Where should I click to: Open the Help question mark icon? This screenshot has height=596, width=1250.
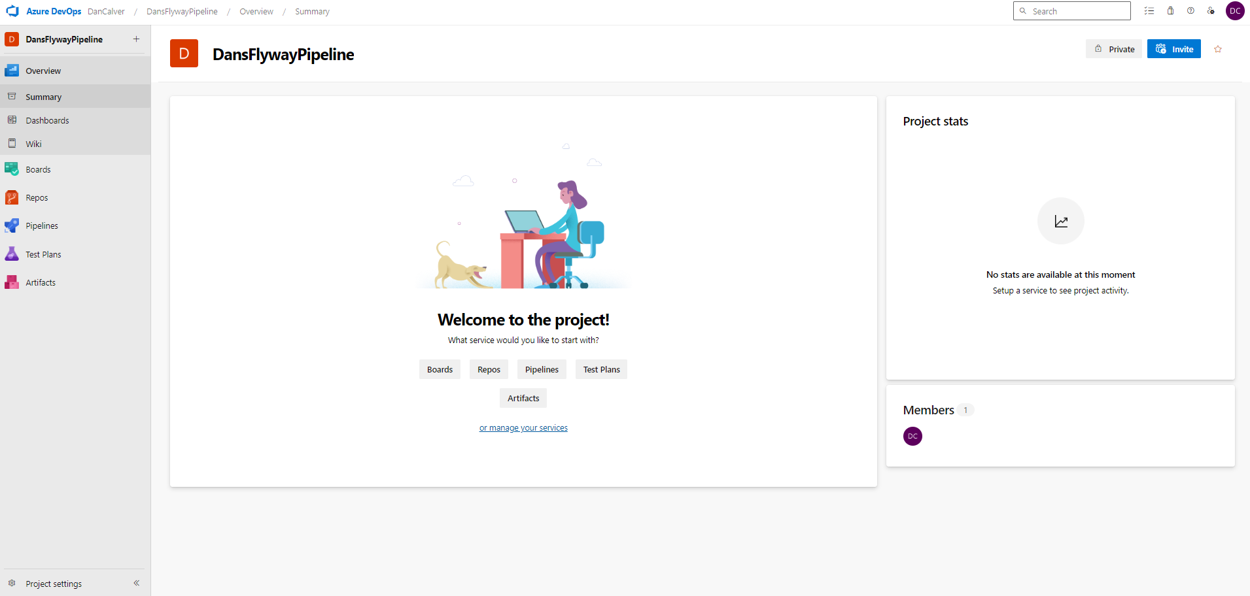coord(1190,11)
